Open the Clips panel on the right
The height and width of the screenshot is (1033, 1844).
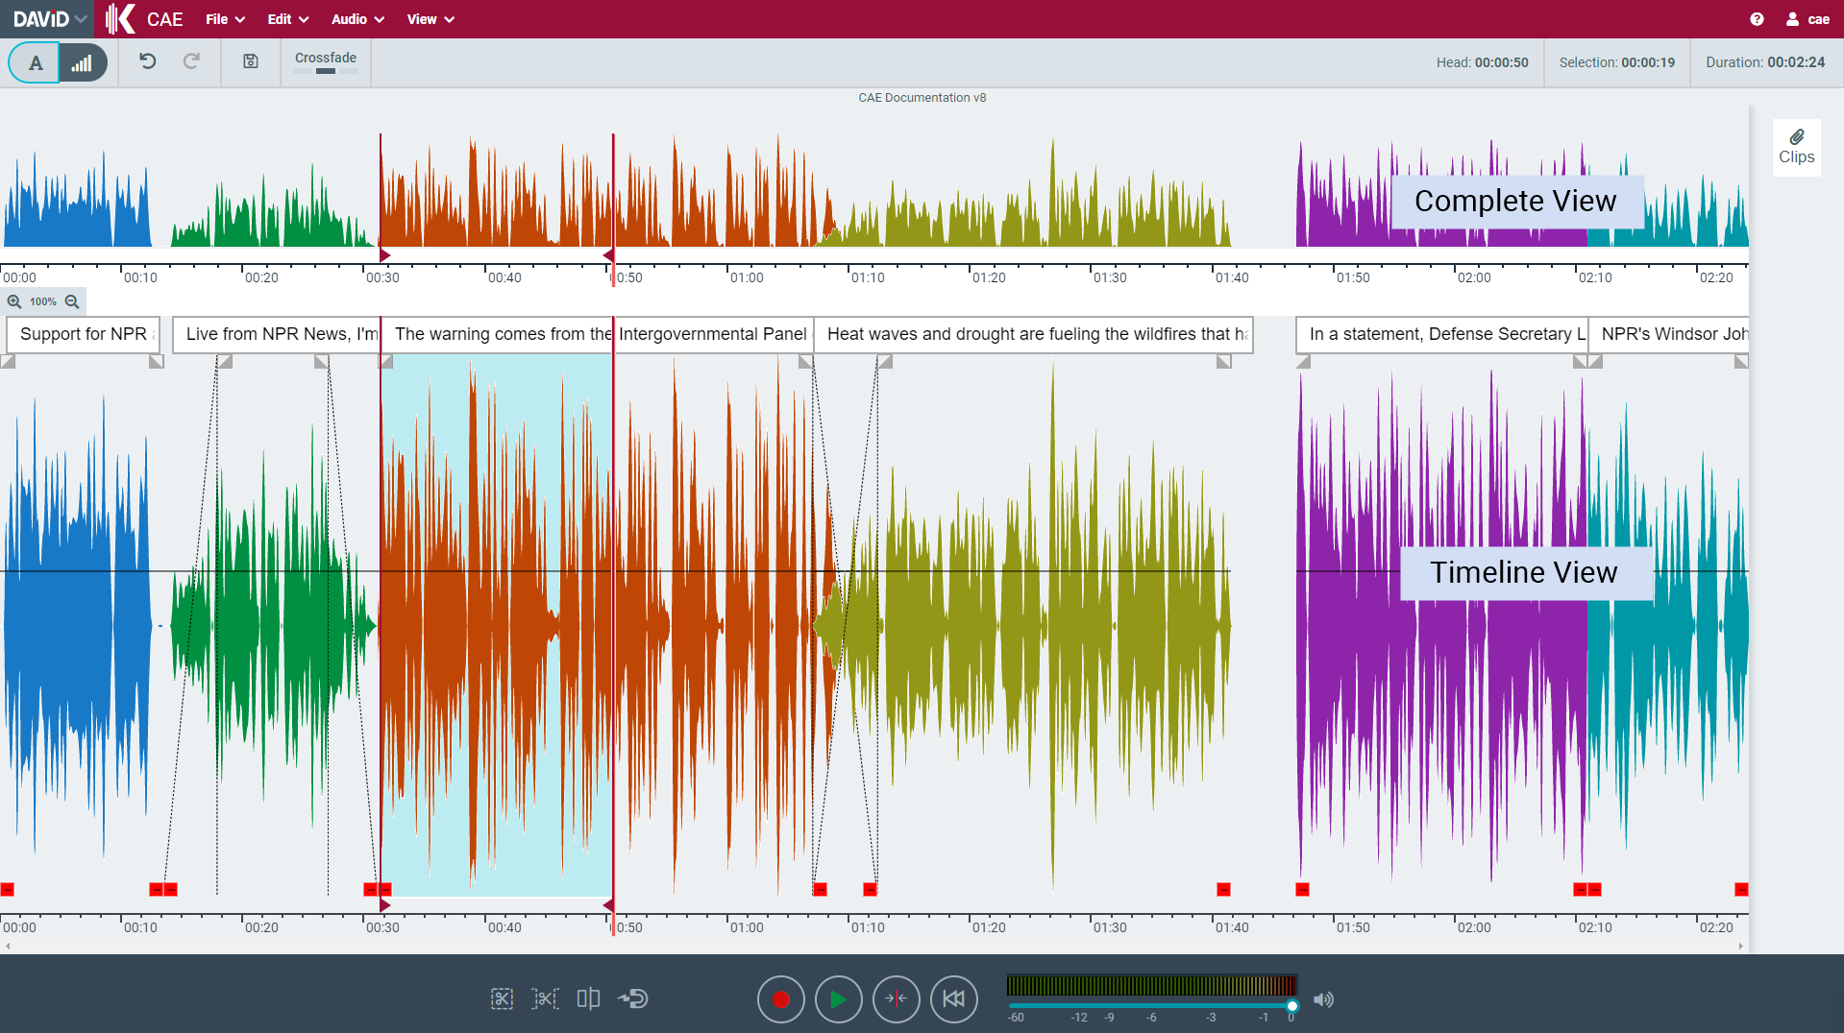point(1795,147)
